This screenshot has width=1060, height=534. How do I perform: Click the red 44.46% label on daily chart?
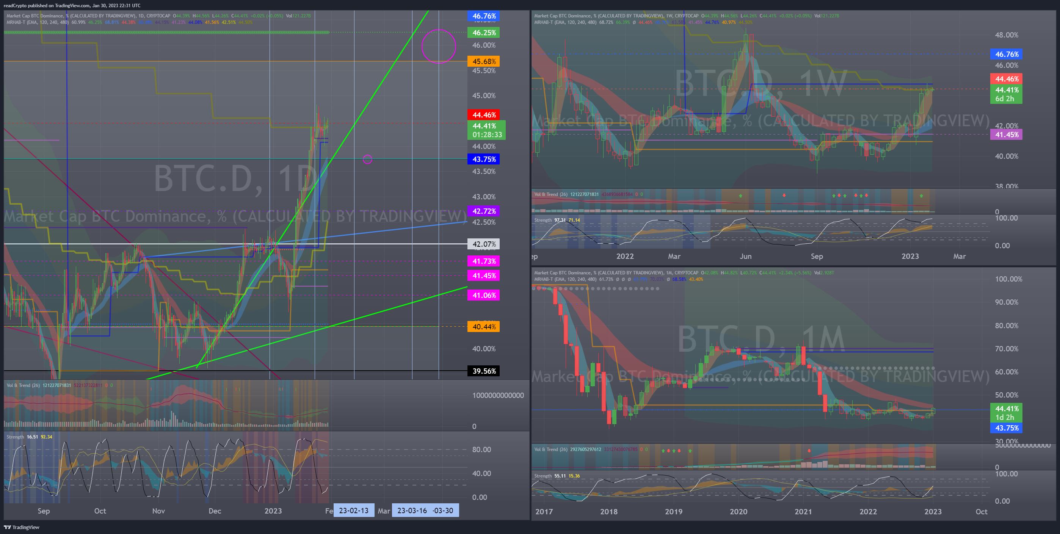(484, 115)
